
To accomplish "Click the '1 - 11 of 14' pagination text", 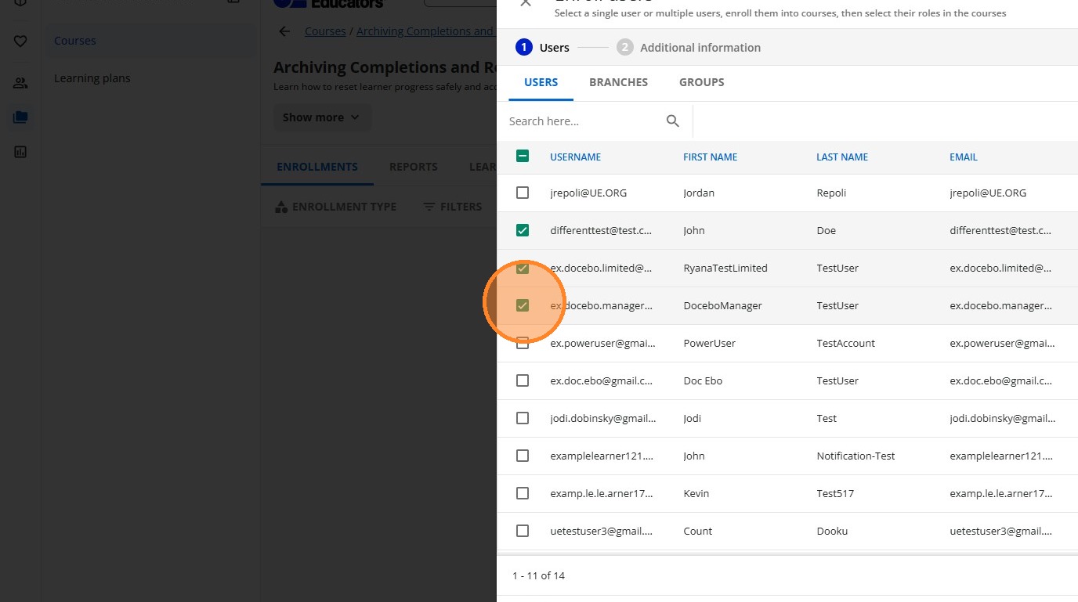I will 538,575.
